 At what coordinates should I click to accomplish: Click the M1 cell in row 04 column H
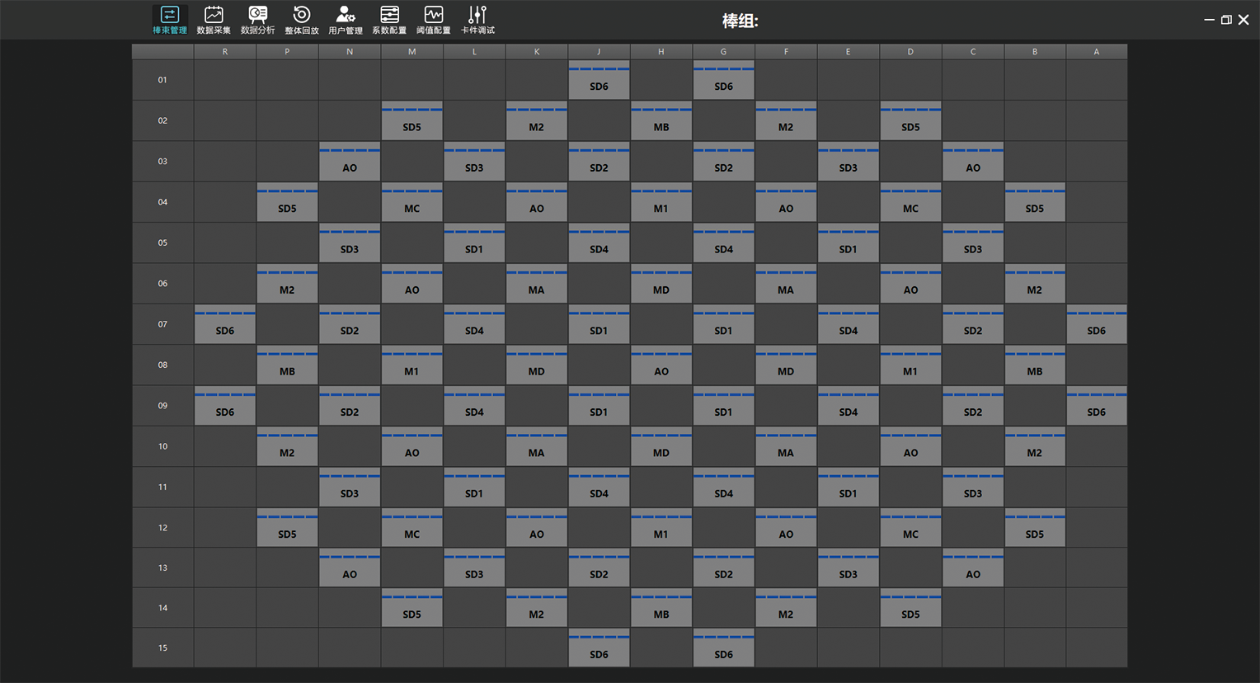[661, 202]
